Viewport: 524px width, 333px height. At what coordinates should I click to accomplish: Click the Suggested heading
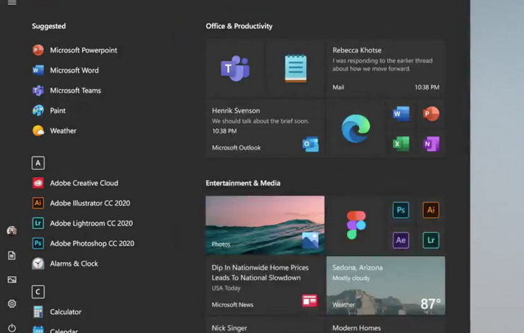point(49,26)
